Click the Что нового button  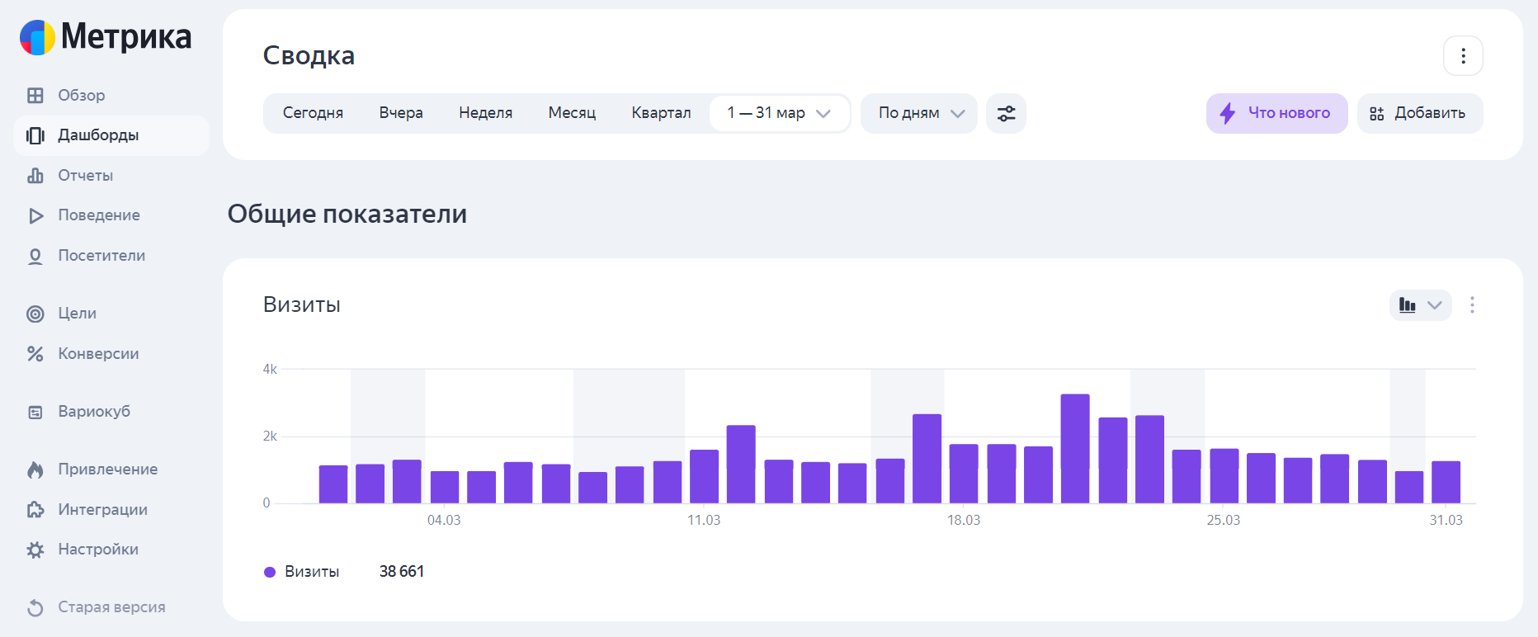pos(1276,113)
